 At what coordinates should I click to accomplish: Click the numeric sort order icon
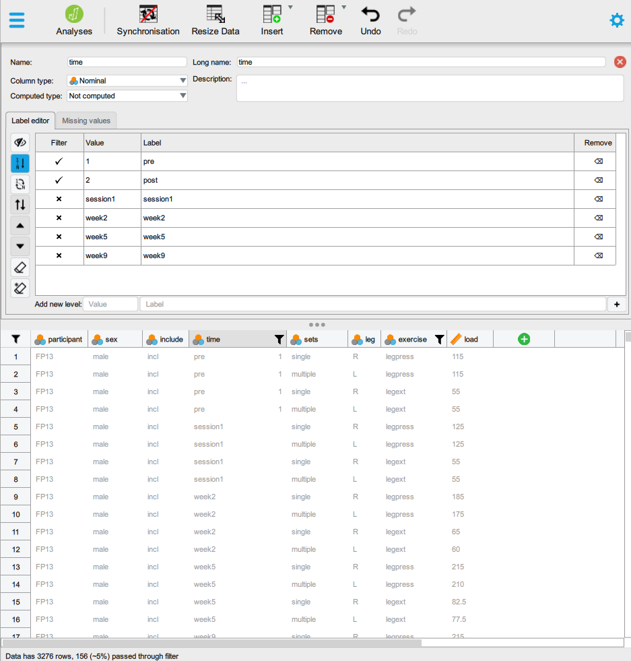point(20,163)
